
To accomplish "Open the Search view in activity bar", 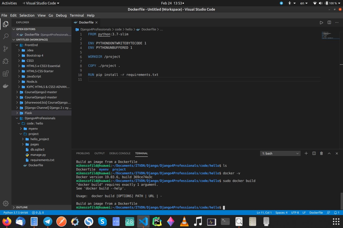I will (6, 37).
